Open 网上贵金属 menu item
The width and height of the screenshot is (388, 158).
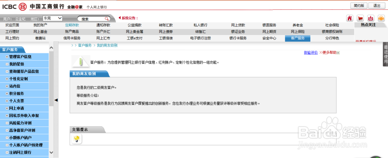(135, 32)
